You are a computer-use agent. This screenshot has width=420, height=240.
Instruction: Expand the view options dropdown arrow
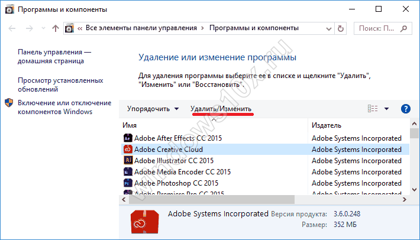pos(386,109)
